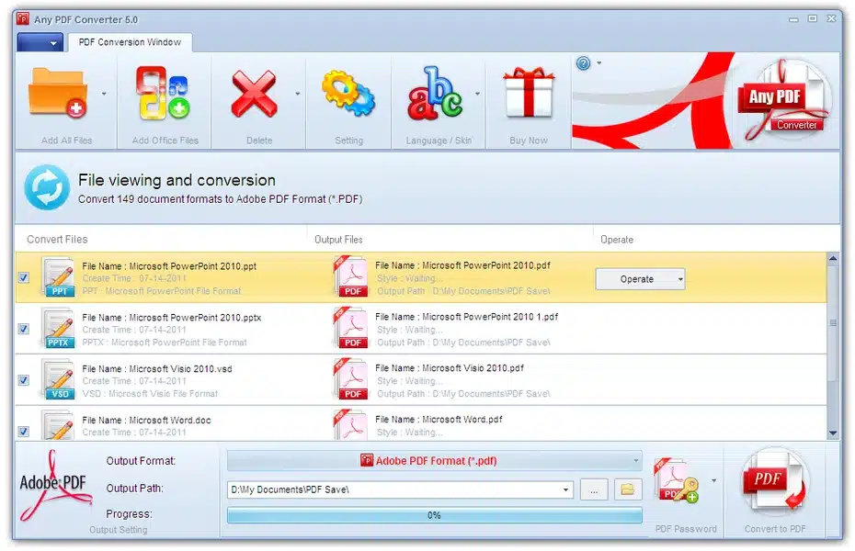855x551 pixels.
Task: Select 'File Name : Microsoft Visio 2010.vsd' text
Action: (157, 368)
